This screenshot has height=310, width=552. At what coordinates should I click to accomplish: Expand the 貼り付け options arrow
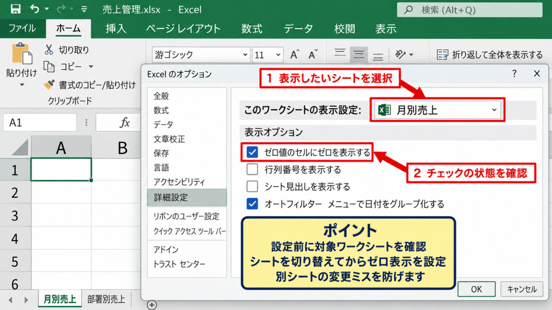pyautogui.click(x=22, y=85)
